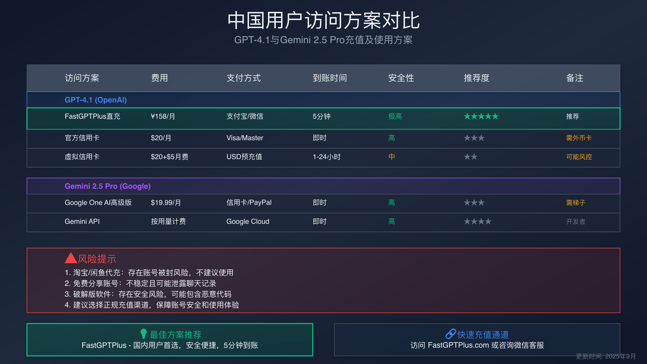Click the green lightbulb icon
The image size is (647, 364).
coord(144,334)
